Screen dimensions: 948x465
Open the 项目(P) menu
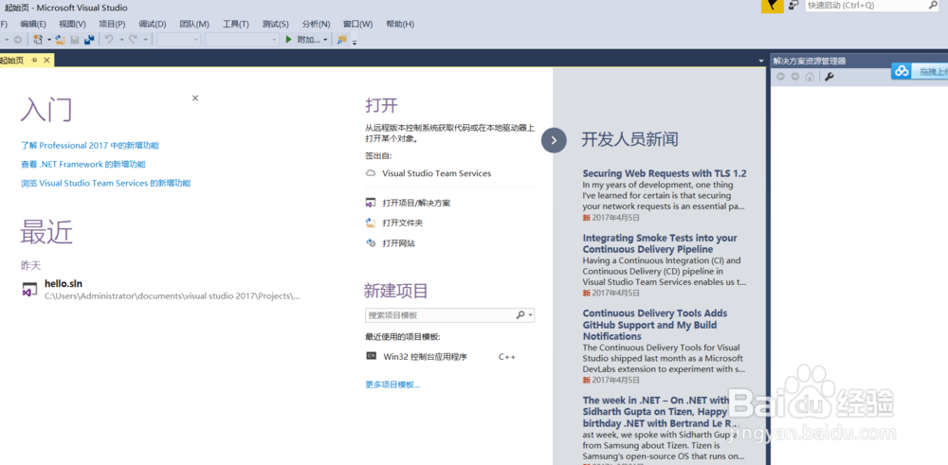pos(112,25)
